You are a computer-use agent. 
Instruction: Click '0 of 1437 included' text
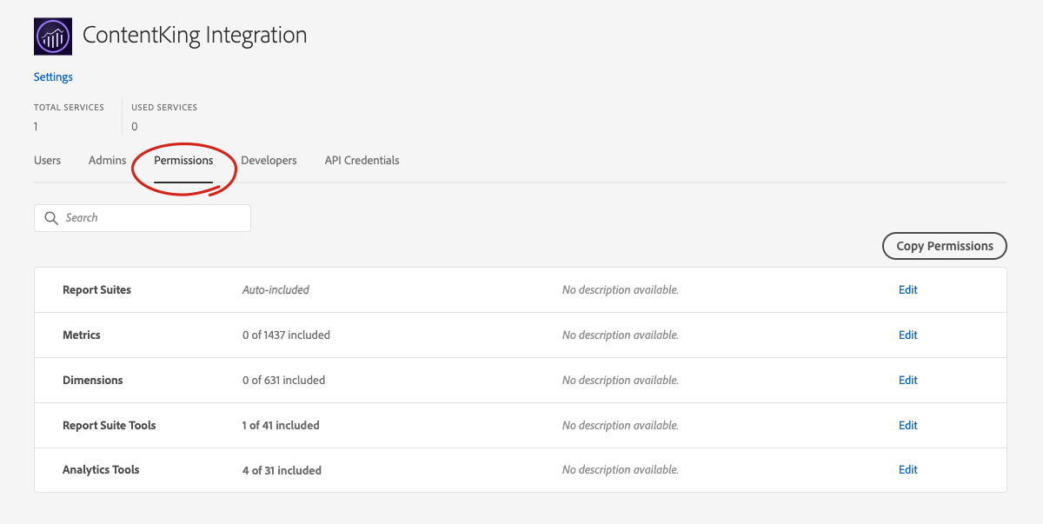(x=286, y=335)
